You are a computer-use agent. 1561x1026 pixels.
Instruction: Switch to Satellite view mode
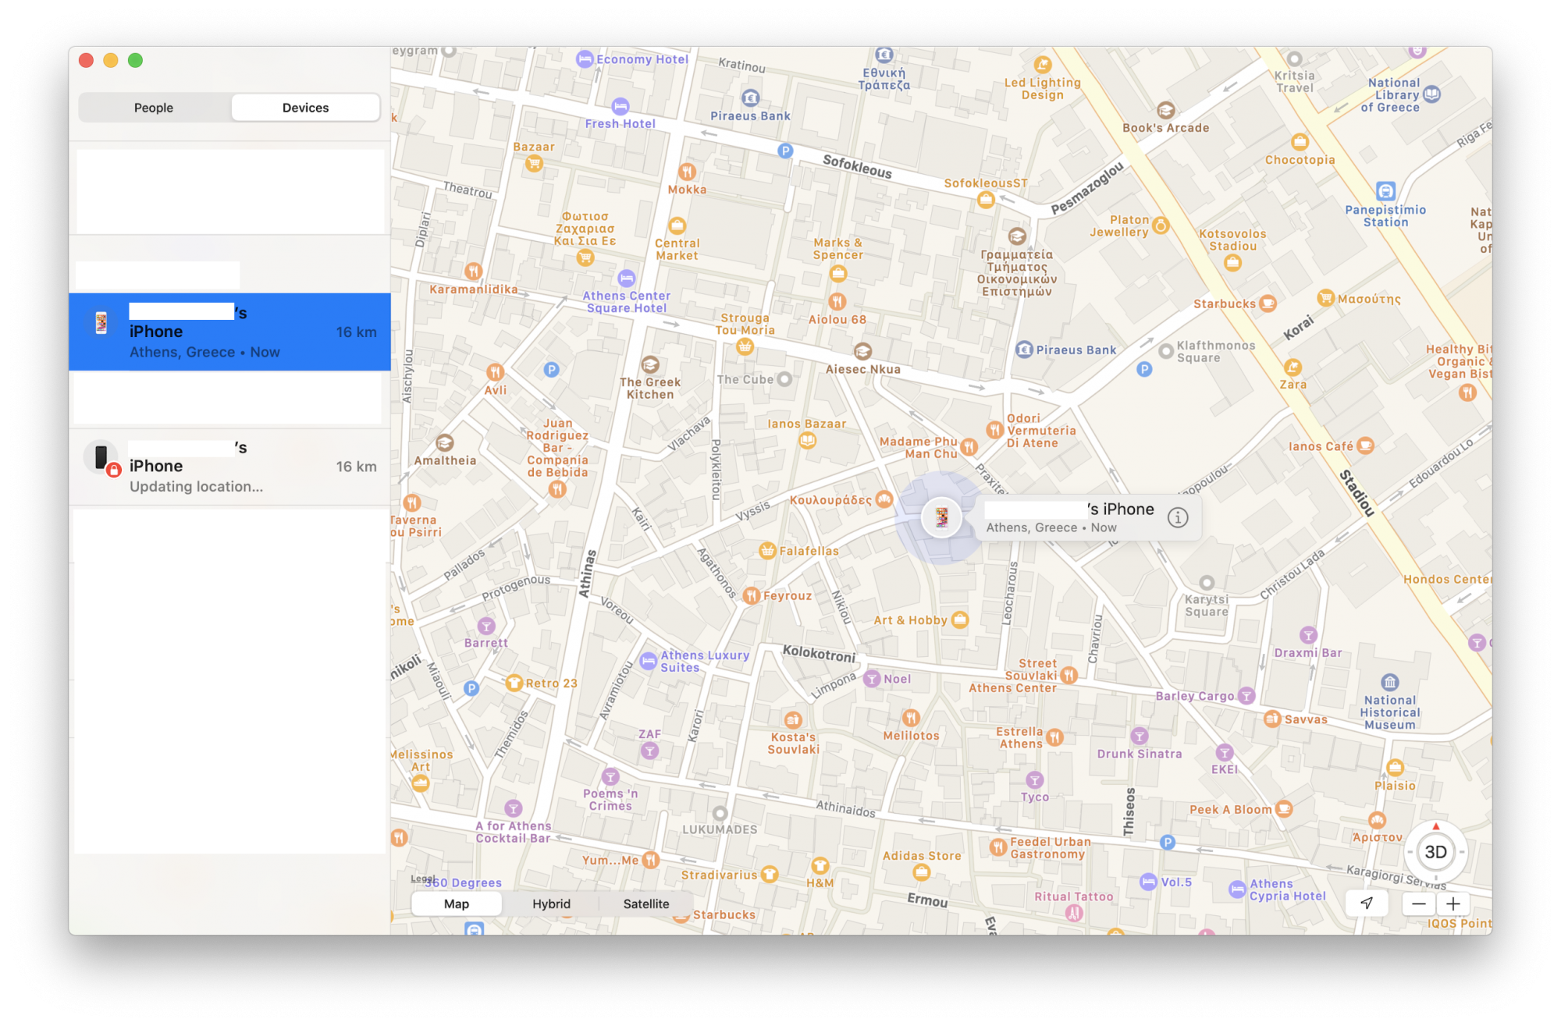click(x=645, y=904)
